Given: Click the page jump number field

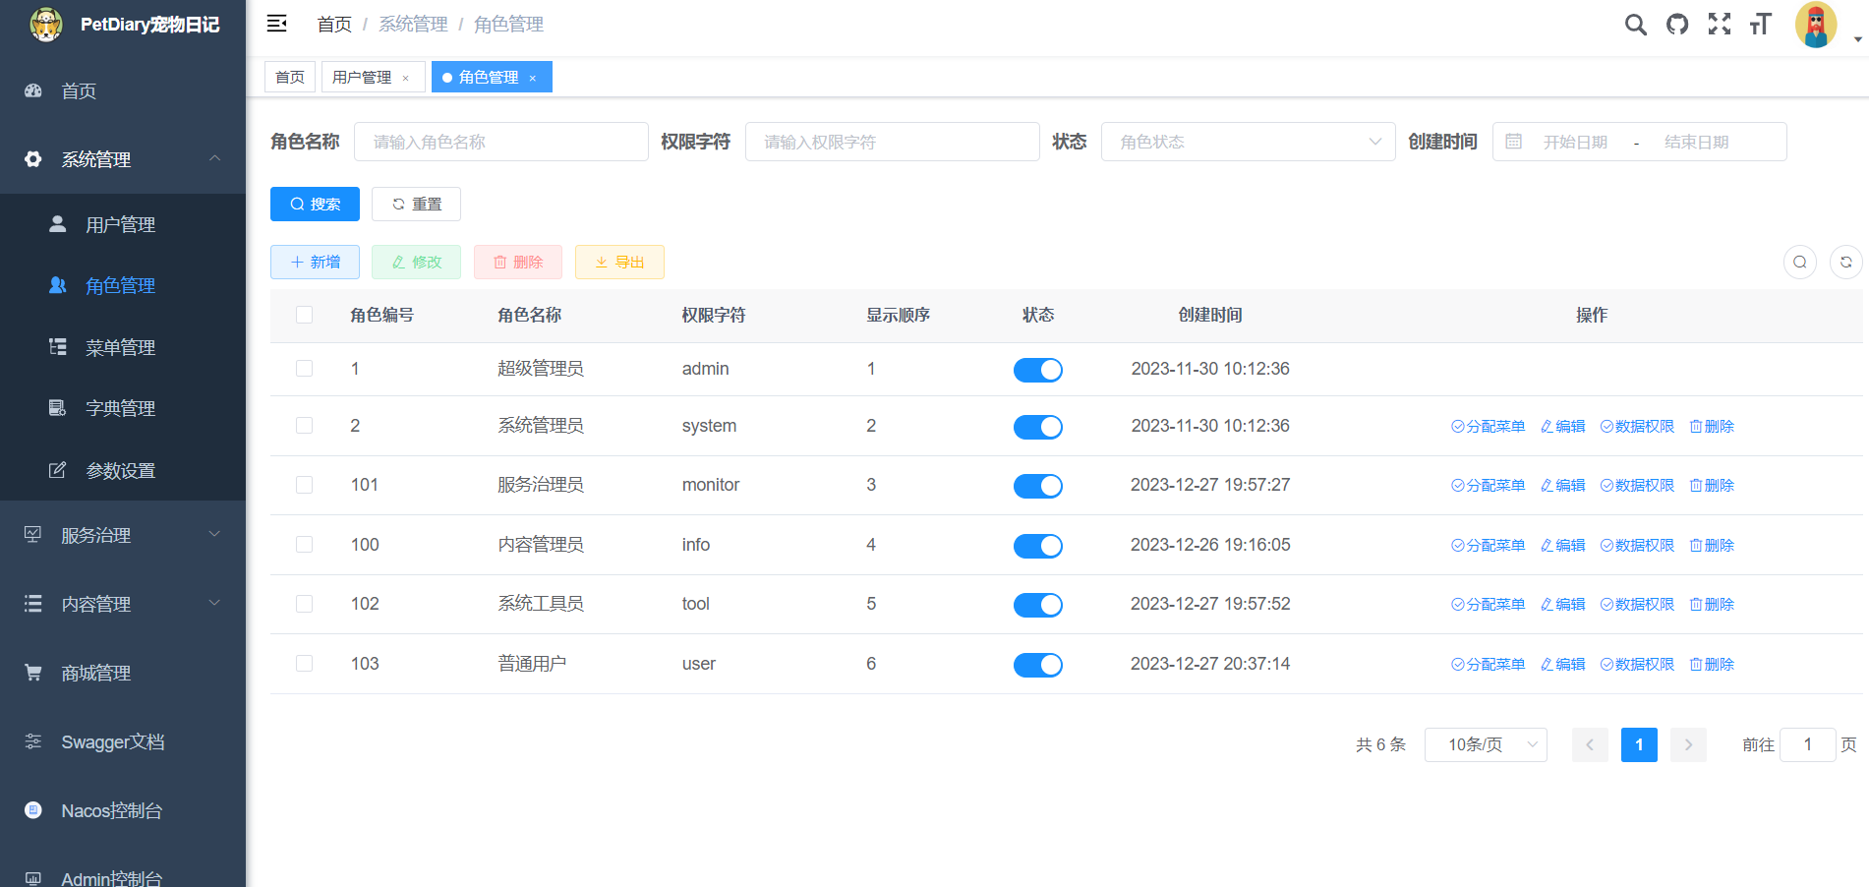Looking at the screenshot, I should click(x=1807, y=744).
